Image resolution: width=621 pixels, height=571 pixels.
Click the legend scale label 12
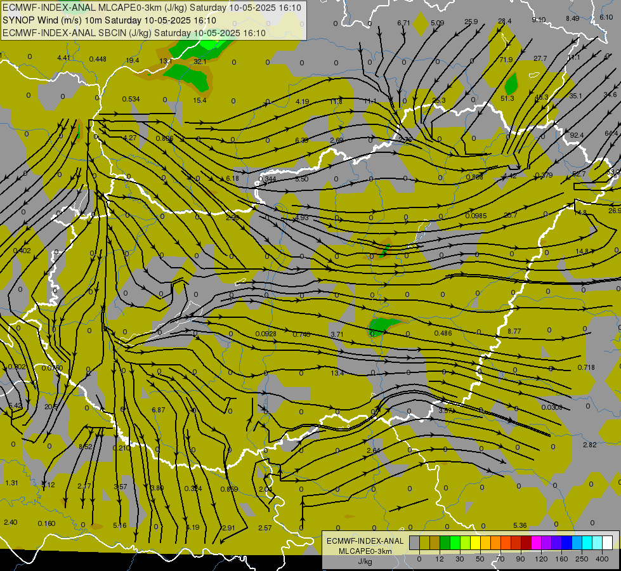tap(440, 559)
